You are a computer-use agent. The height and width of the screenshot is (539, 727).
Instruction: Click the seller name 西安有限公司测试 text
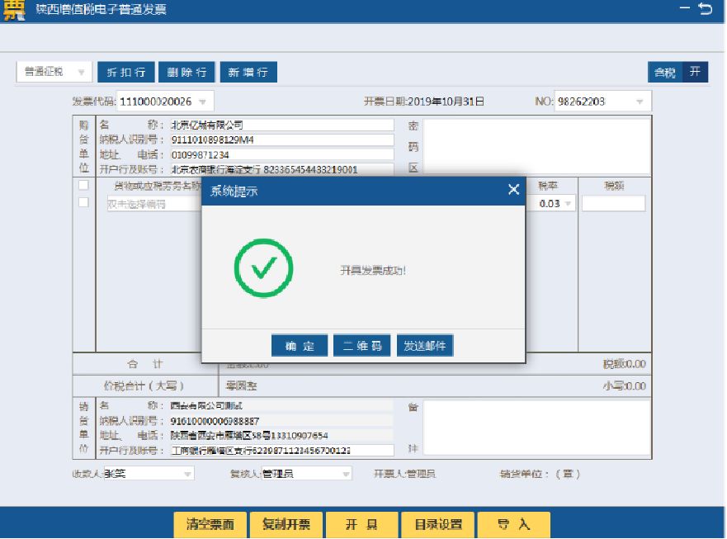(206, 406)
